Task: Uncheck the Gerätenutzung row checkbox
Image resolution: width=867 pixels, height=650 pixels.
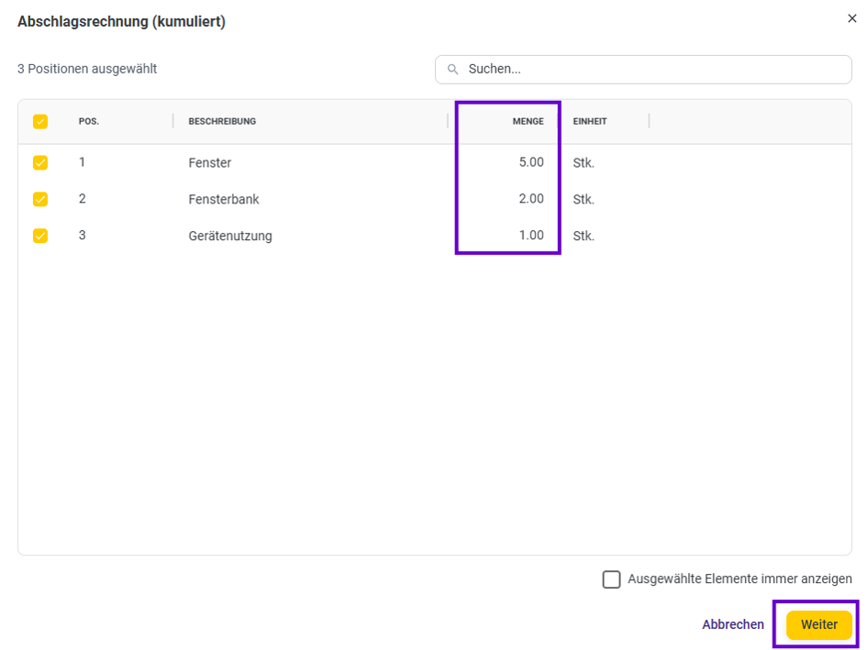Action: (x=40, y=236)
